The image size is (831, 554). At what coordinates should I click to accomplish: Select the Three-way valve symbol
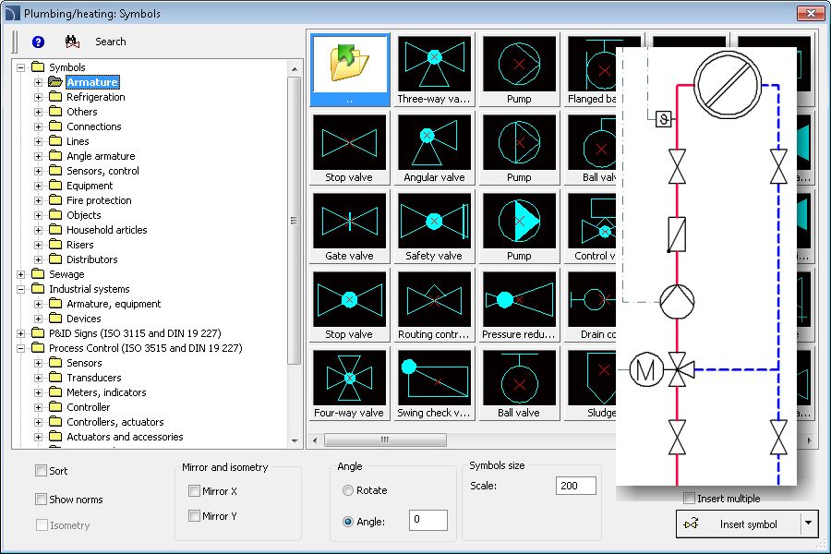434,70
